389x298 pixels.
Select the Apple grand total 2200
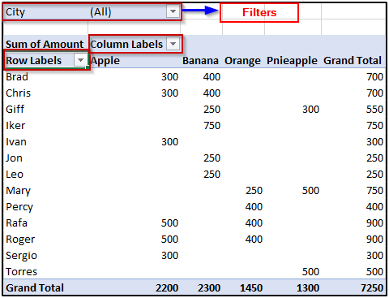(x=167, y=288)
